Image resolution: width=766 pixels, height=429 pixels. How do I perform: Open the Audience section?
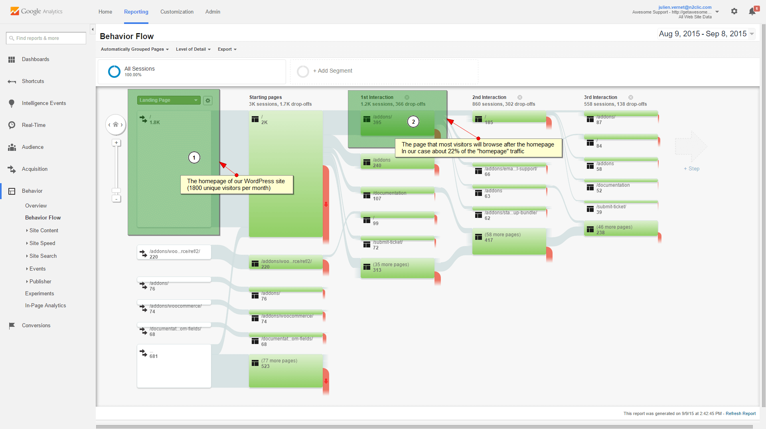click(33, 147)
